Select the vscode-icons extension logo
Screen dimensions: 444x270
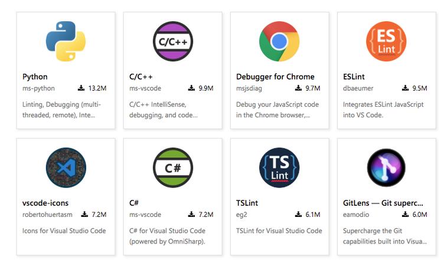66,167
